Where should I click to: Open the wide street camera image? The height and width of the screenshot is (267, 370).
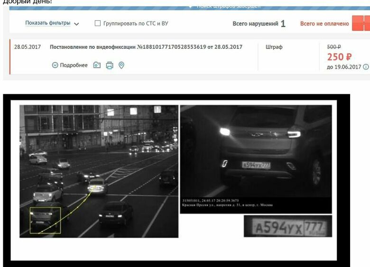(x=99, y=171)
